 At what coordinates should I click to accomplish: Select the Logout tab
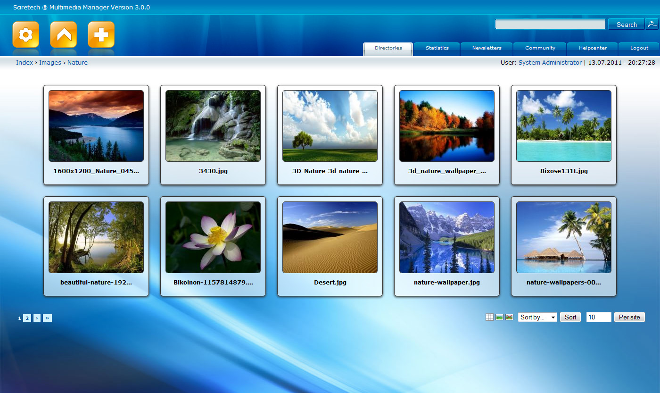pos(639,49)
